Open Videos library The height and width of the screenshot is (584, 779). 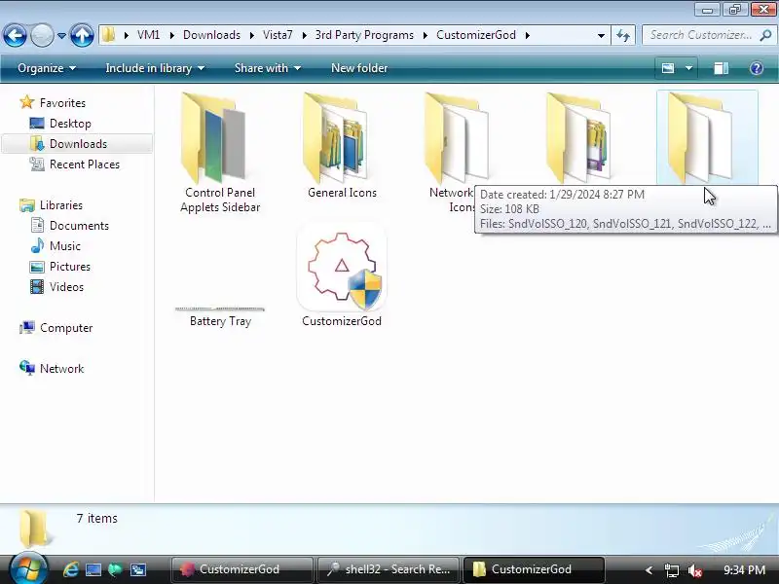[x=66, y=286]
